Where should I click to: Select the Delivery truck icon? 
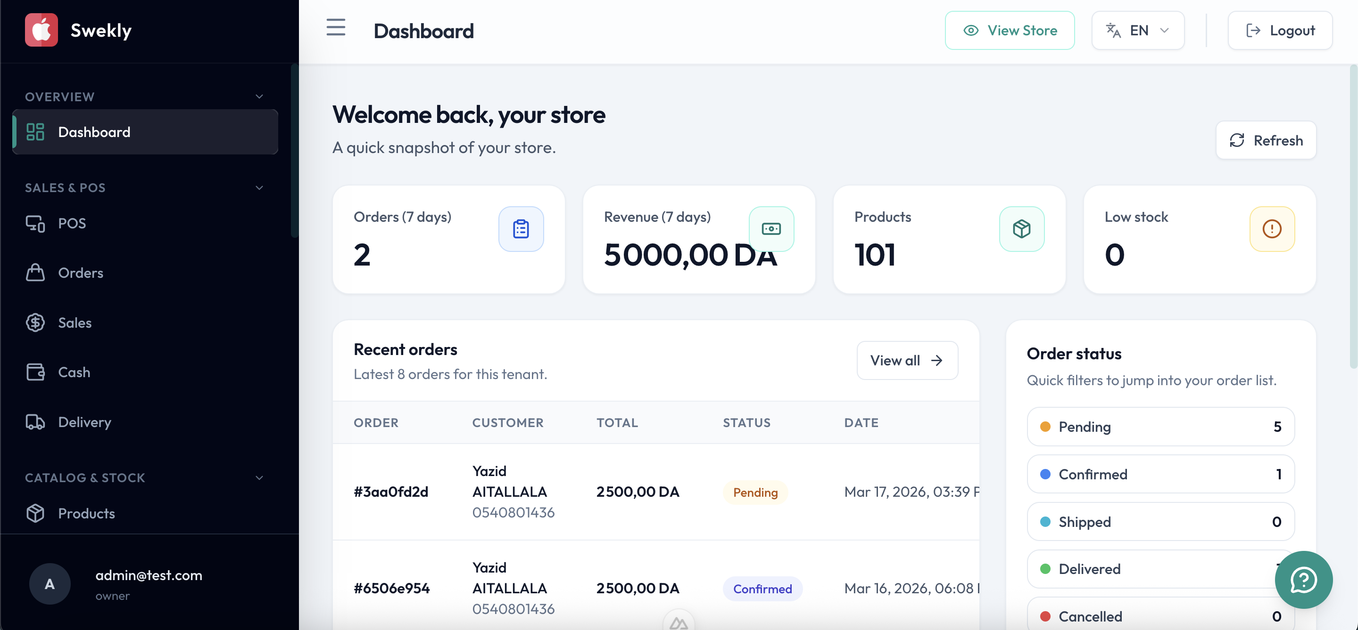[x=35, y=421]
